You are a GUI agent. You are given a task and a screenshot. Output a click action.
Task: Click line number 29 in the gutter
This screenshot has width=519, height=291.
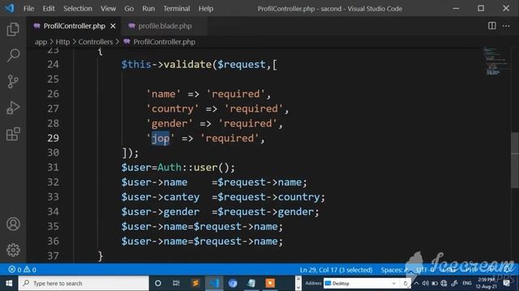tap(53, 138)
